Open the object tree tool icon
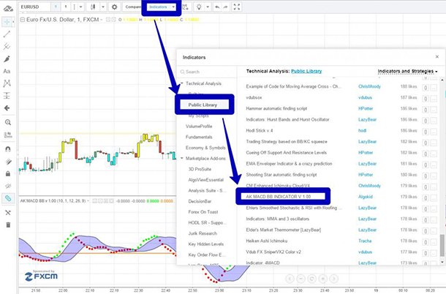Screen dimensions: 446x294 pyautogui.click(x=8, y=213)
